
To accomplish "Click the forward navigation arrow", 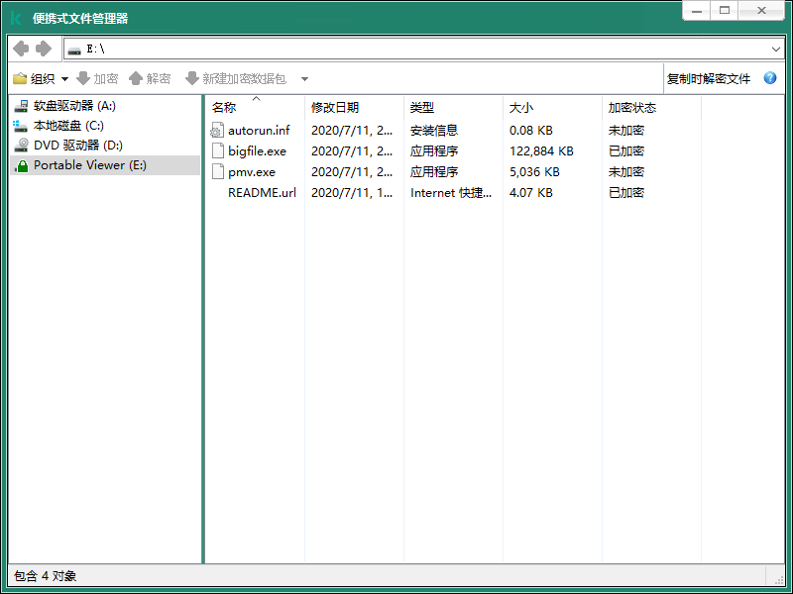I will (x=44, y=49).
